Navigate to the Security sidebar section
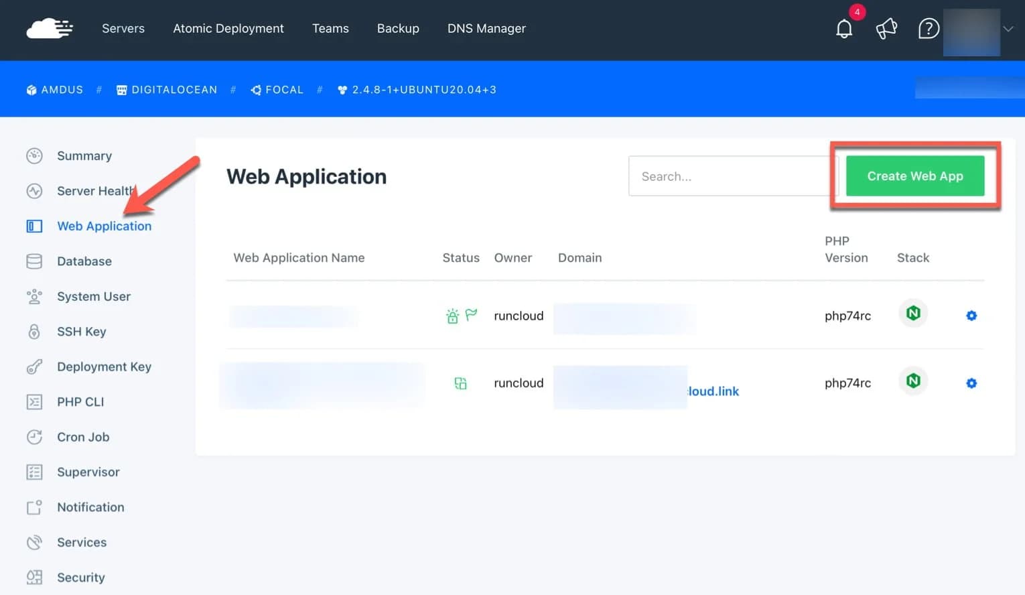1025x595 pixels. coord(80,577)
